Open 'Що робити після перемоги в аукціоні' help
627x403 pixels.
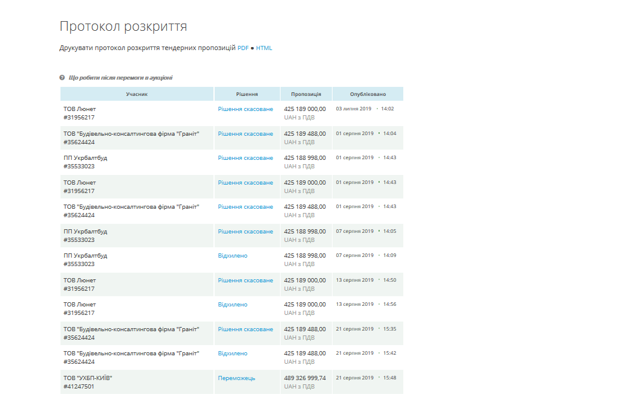pyautogui.click(x=120, y=77)
